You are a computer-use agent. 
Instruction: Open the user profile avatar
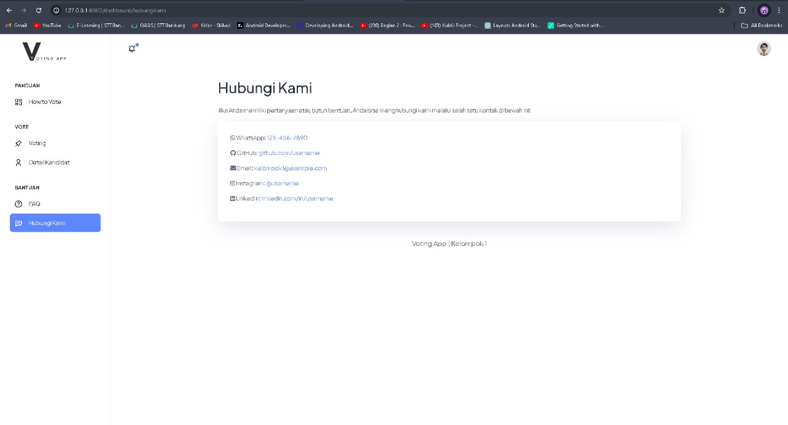tap(763, 49)
